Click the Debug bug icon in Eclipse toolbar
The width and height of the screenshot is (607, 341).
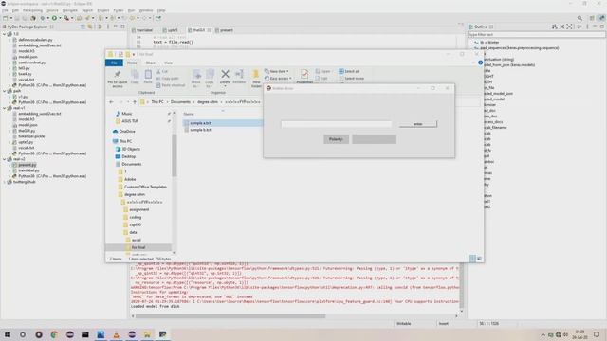click(43, 18)
